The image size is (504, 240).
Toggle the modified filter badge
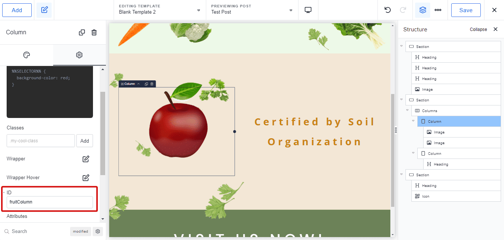coord(80,232)
